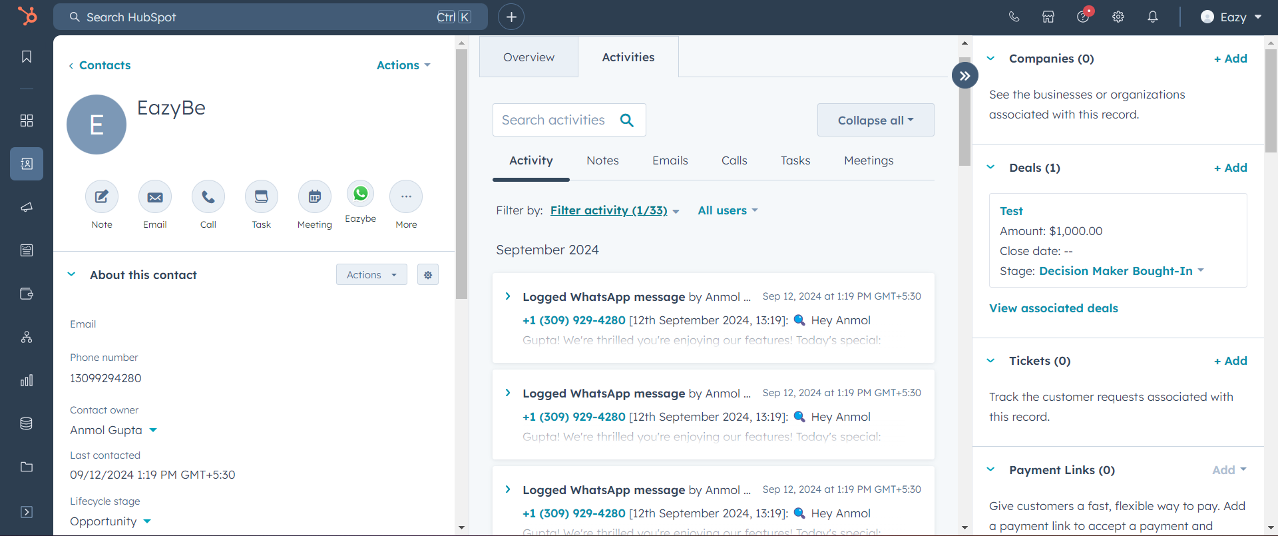Image resolution: width=1278 pixels, height=536 pixels.
Task: Open the Settings gear icon
Action: pyautogui.click(x=1118, y=17)
